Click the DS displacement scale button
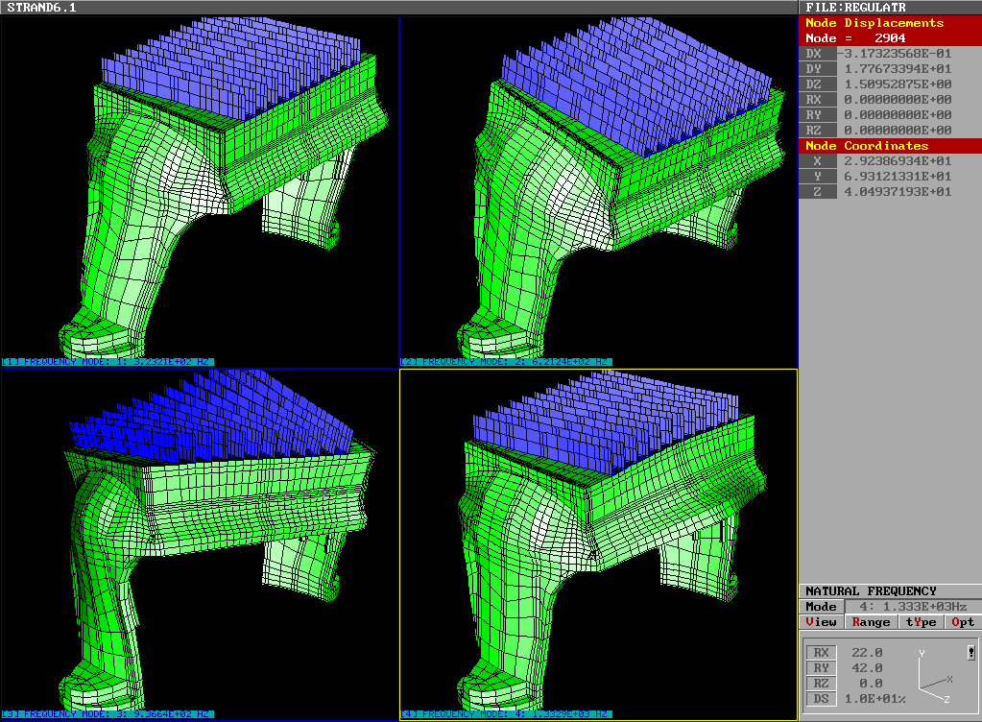 click(x=821, y=699)
